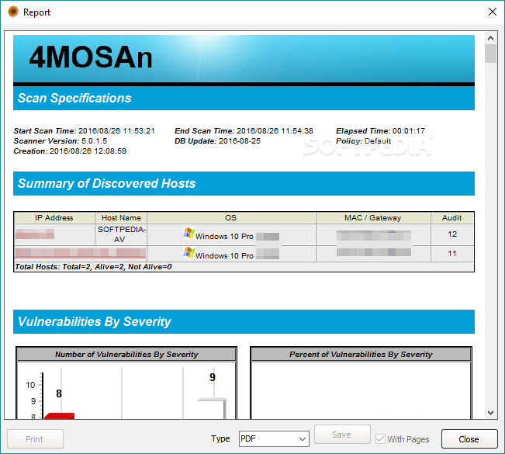Viewport: 505px width, 454px height.
Task: Click the Windows logo in SOFTPEDIA-AV row
Action: (189, 233)
